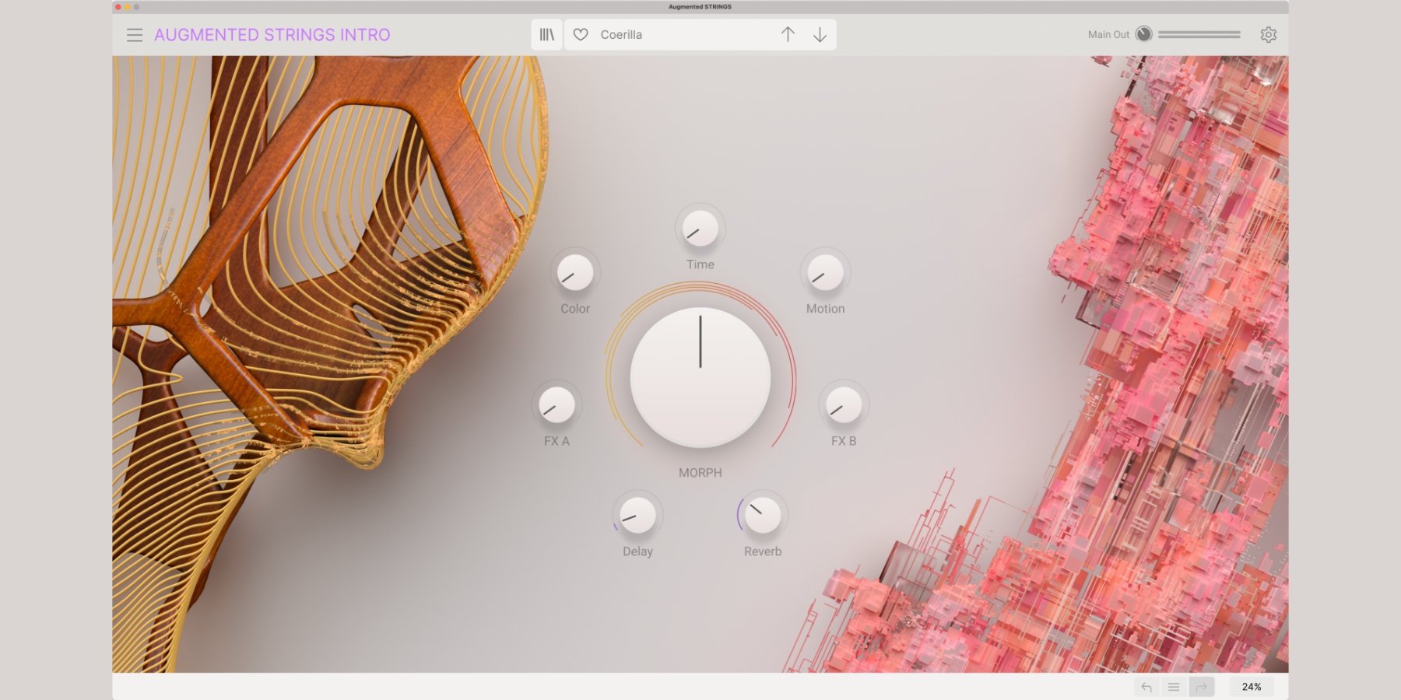This screenshot has width=1401, height=700.
Task: Click the FX B knob
Action: click(x=844, y=405)
